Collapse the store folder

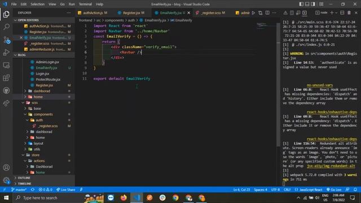(44, 155)
